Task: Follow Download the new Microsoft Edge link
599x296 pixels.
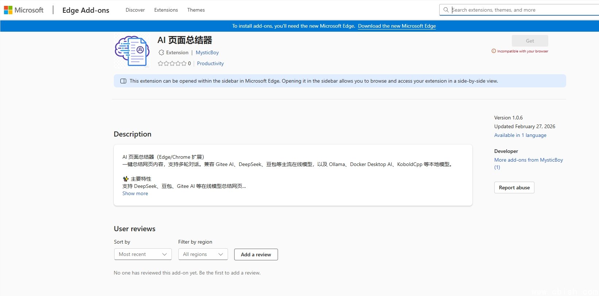Action: pos(397,26)
